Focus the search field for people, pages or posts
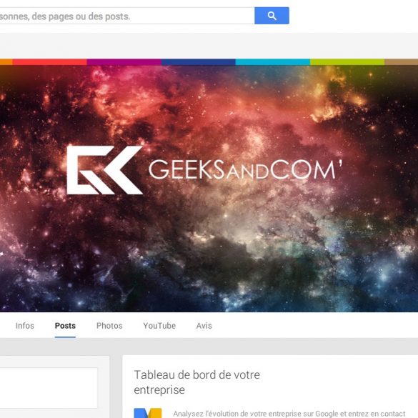 click(x=127, y=16)
